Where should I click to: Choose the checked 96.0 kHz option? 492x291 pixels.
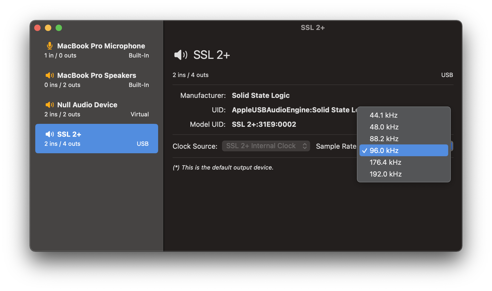point(404,151)
